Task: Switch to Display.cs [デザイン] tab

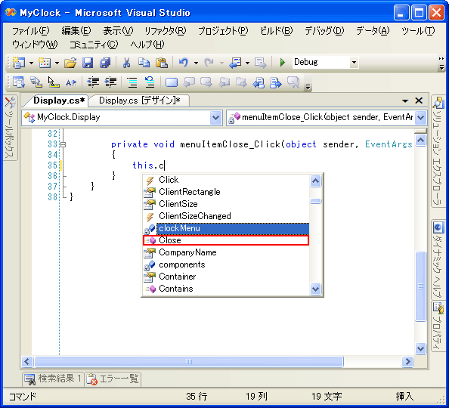Action: coord(139,100)
